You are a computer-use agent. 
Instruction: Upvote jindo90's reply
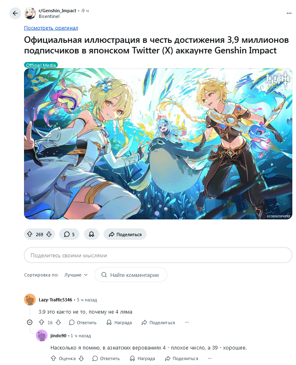click(x=53, y=358)
